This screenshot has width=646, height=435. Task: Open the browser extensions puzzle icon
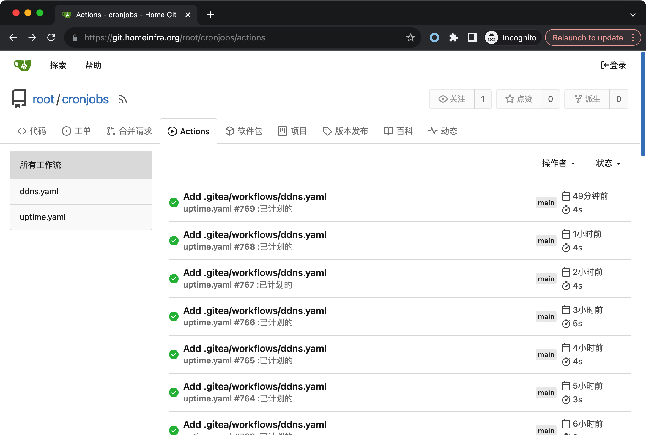click(x=453, y=38)
